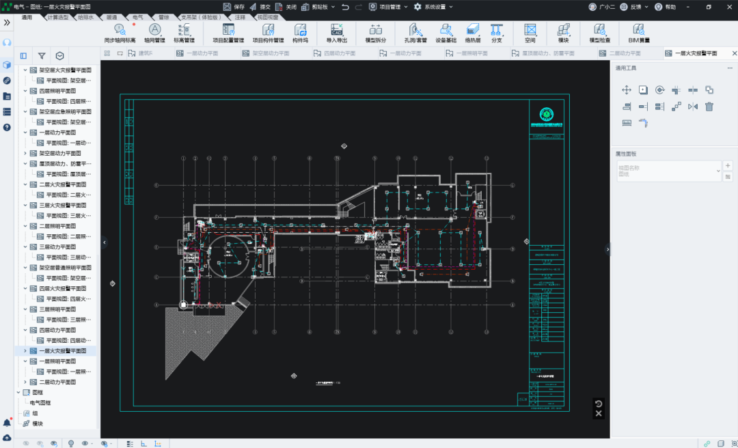Viewport: 738px width, 448px height.
Task: Click the undo arrow in title bar
Action: [x=346, y=7]
